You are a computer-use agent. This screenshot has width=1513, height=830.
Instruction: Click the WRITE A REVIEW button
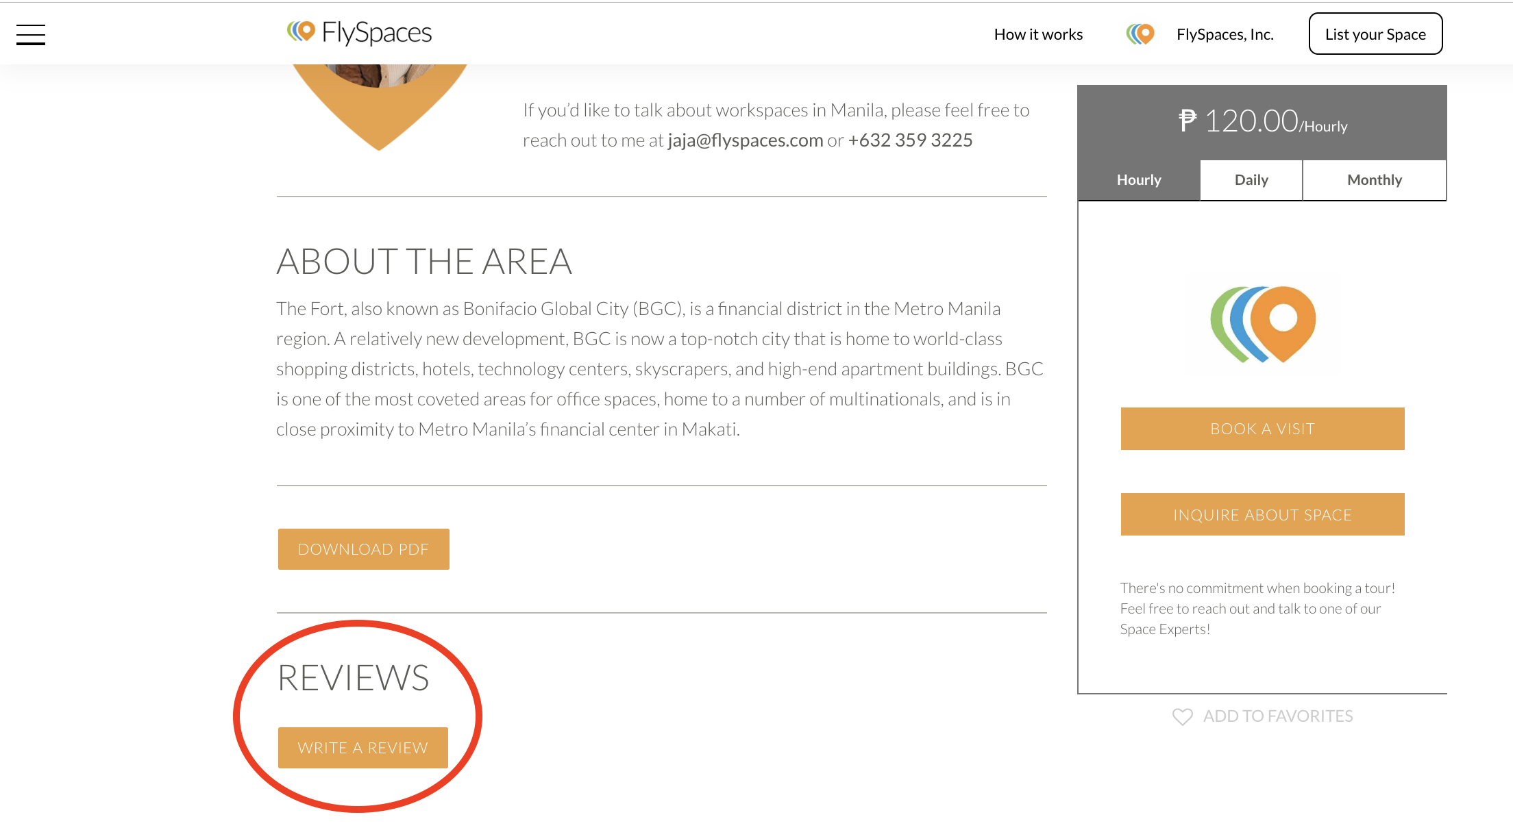[363, 747]
